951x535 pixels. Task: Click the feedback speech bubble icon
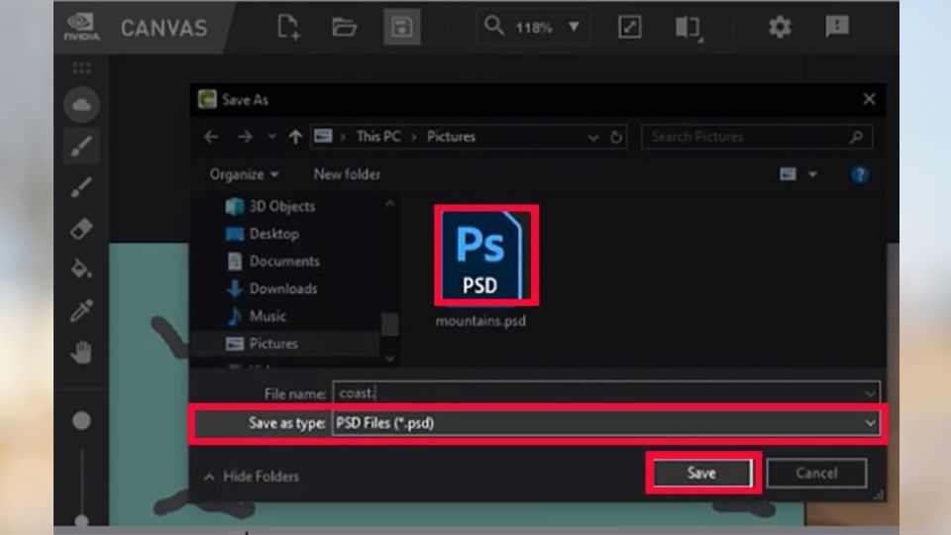pyautogui.click(x=837, y=26)
